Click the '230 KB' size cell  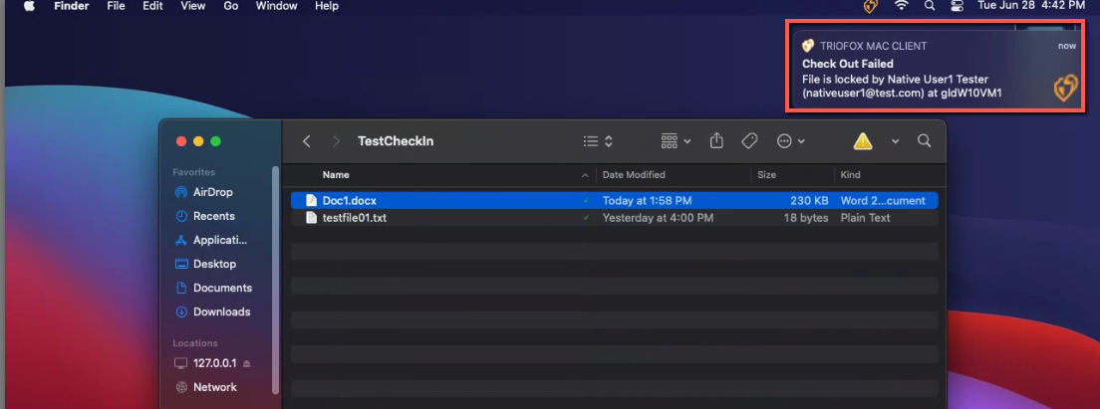click(x=810, y=200)
